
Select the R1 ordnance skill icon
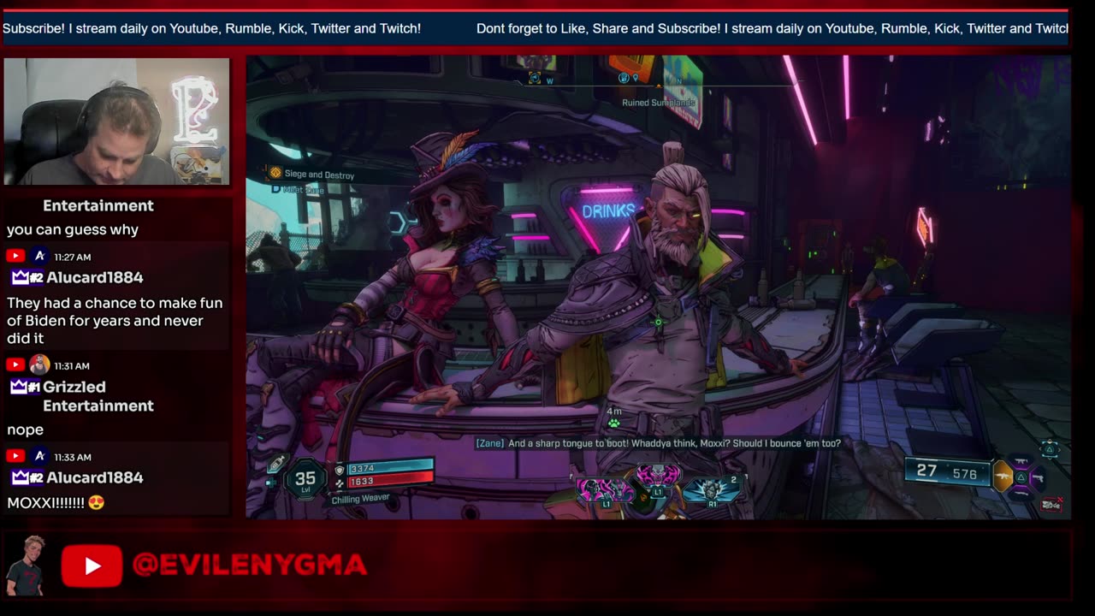[x=712, y=490]
